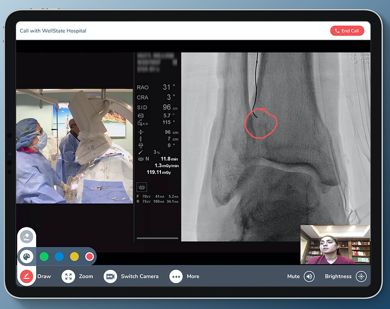
Task: Activate the red Draw pencil icon
Action: [x=27, y=276]
